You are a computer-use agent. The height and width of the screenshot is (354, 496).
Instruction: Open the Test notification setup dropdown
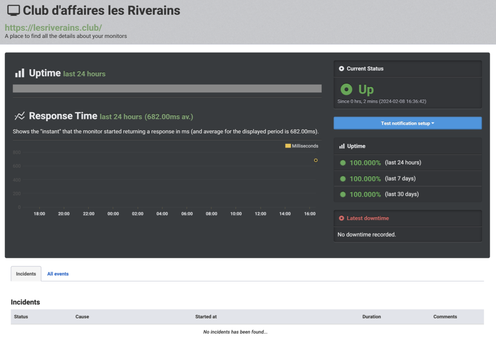pyautogui.click(x=407, y=123)
